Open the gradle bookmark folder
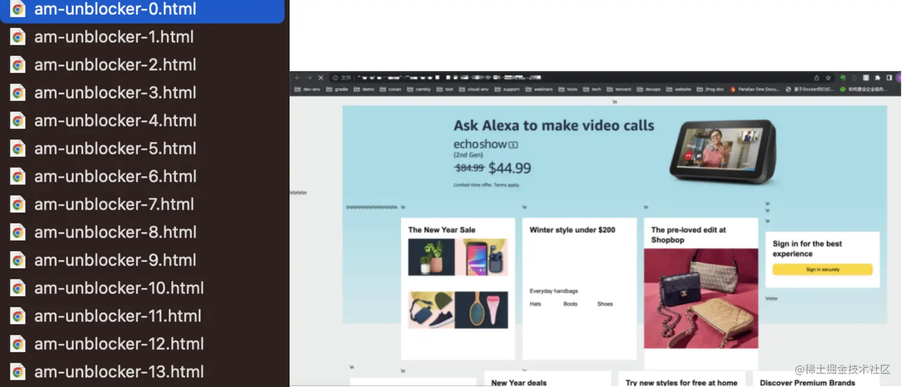The image size is (902, 387). point(337,89)
